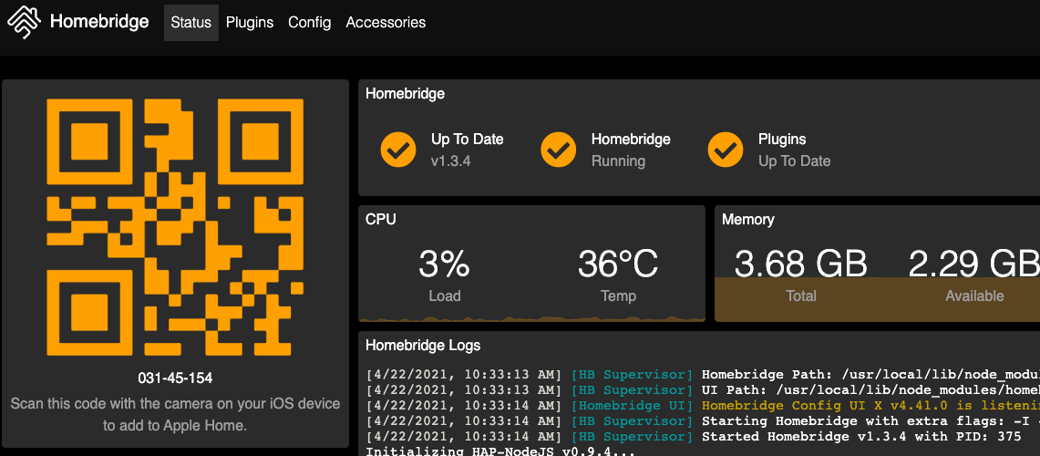Image resolution: width=1040 pixels, height=456 pixels.
Task: Click the 36°C CPU temperature reading
Action: (618, 264)
